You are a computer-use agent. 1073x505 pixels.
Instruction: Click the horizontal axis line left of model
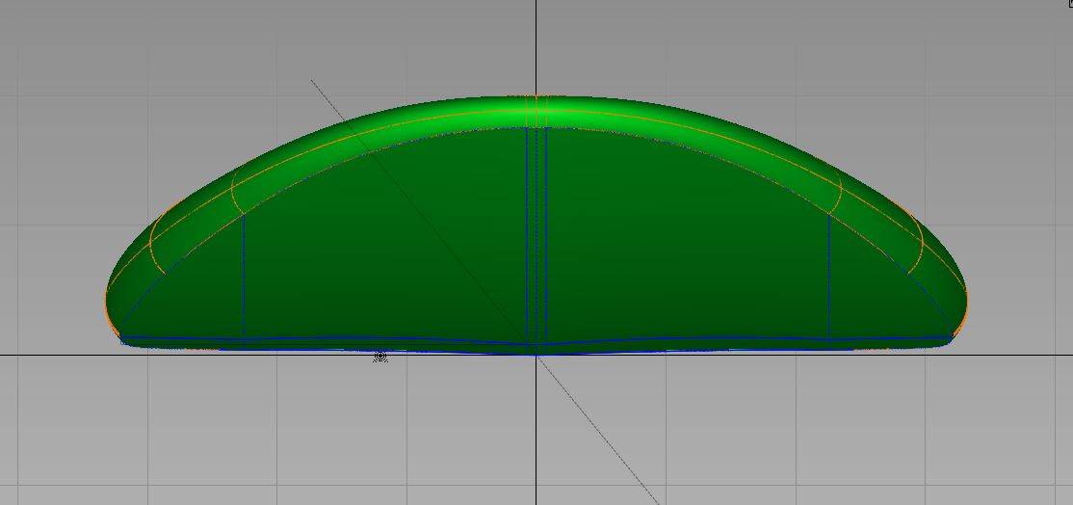tap(48, 355)
